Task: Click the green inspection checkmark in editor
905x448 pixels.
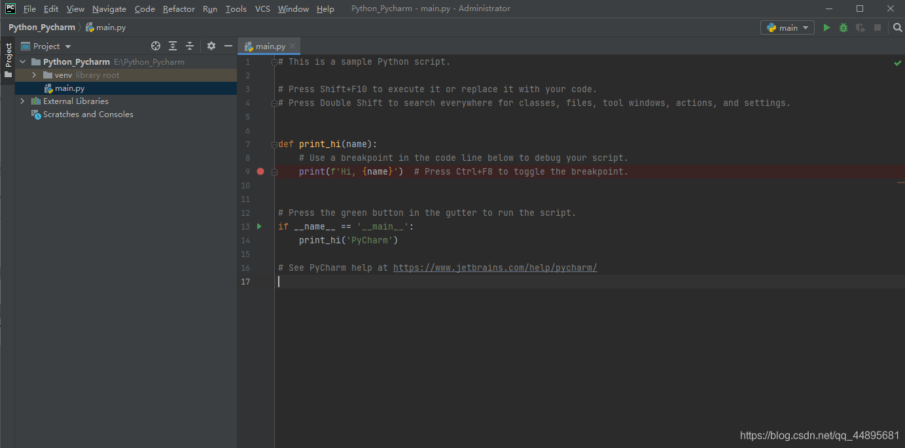Action: (897, 63)
